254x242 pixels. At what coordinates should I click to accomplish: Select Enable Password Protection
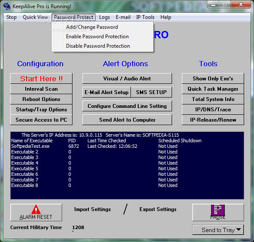[x=103, y=37]
